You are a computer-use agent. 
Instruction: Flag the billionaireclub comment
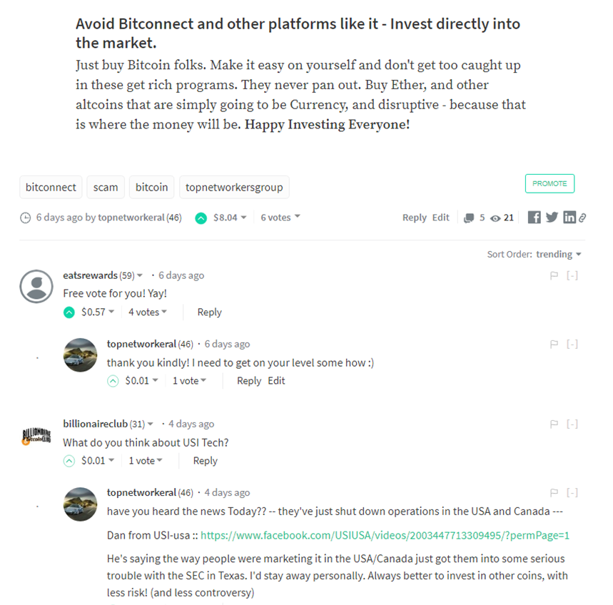pyautogui.click(x=554, y=424)
